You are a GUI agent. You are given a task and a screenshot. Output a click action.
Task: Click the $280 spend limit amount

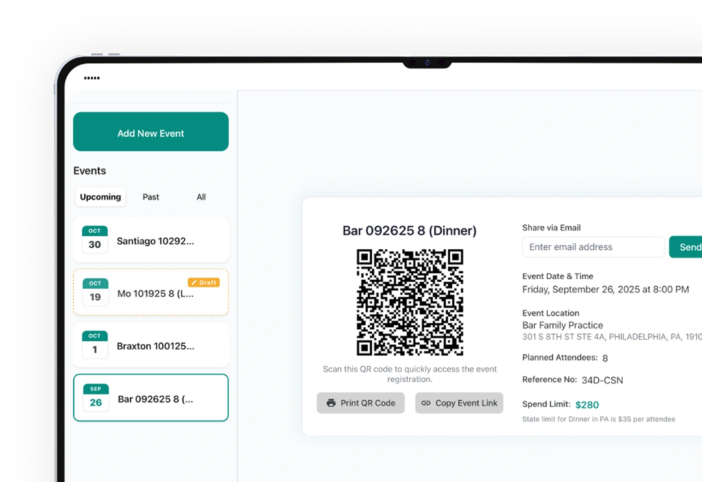[587, 405]
